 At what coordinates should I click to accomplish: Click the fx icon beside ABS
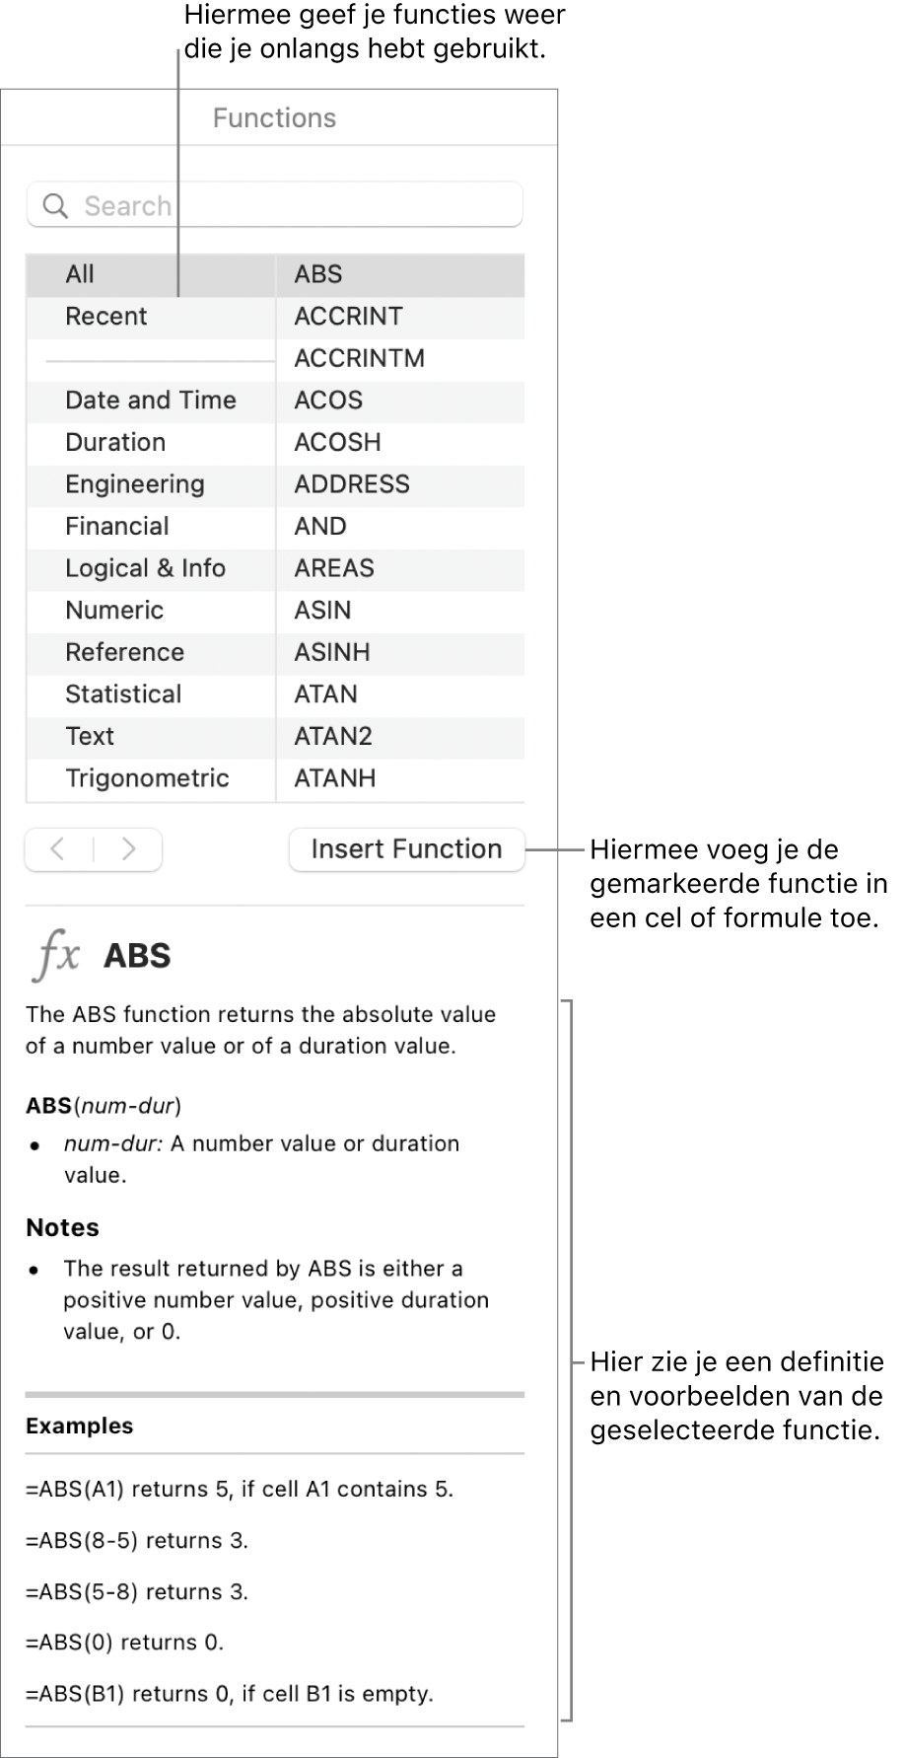(57, 956)
